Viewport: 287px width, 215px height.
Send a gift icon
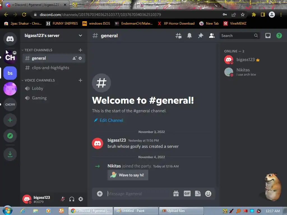176,194
